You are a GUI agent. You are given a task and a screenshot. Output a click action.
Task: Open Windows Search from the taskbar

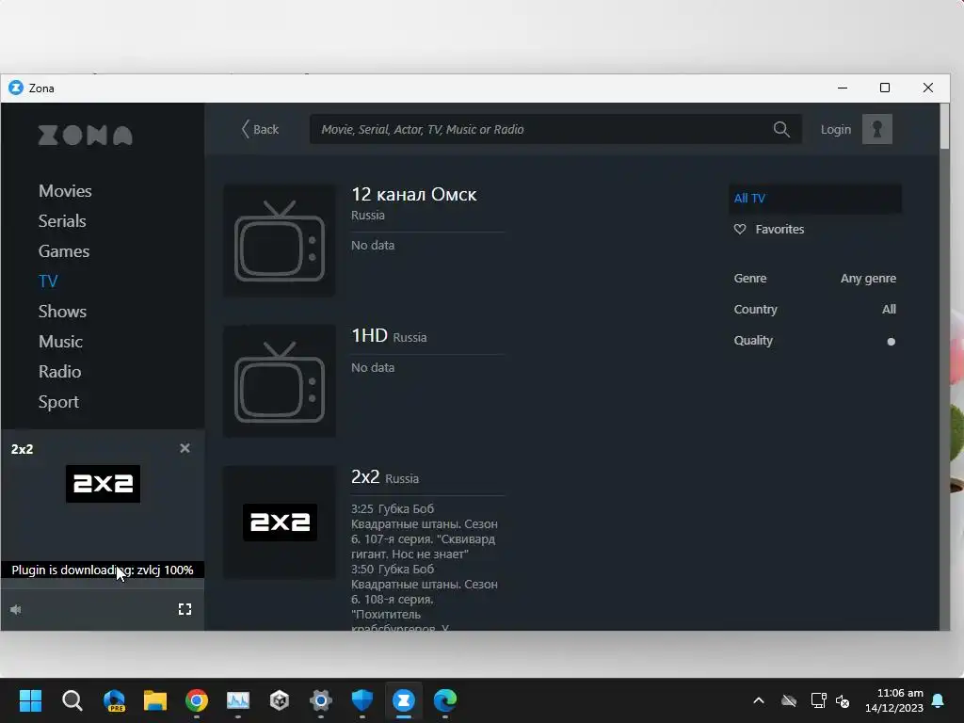[72, 700]
